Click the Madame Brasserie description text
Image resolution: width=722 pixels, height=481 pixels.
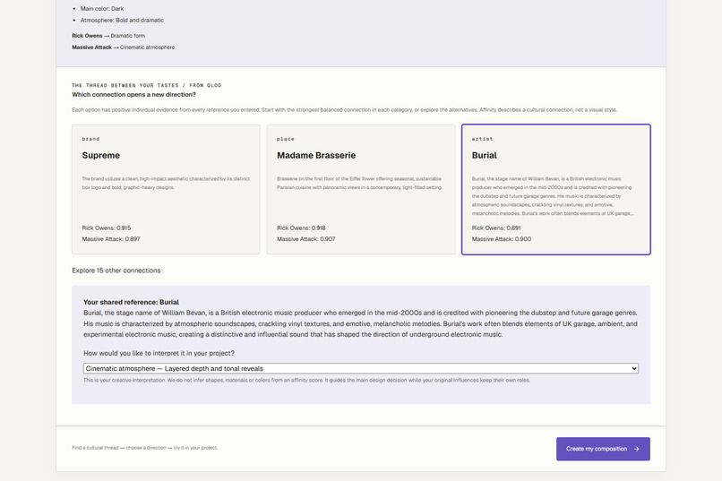tap(359, 183)
